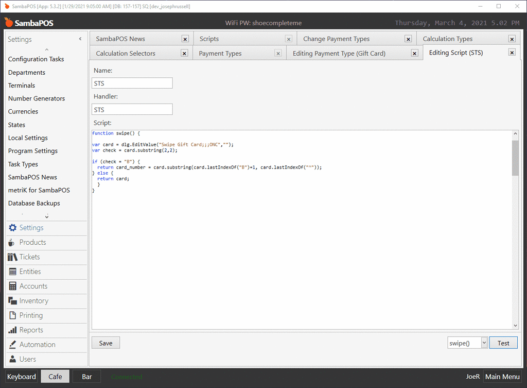Switch to the Scripts tab

pos(209,38)
